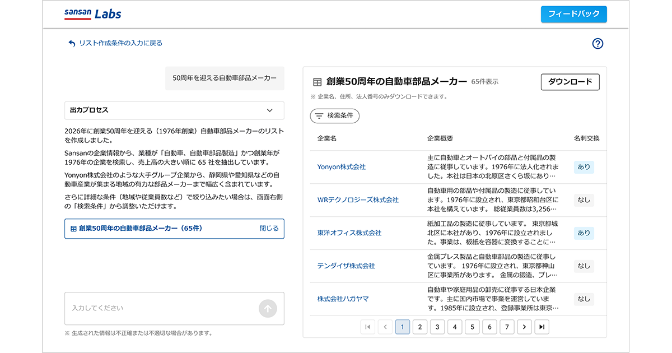Screen dimensions: 672x353
Task: Click the send arrow button in chat input
Action: point(268,308)
